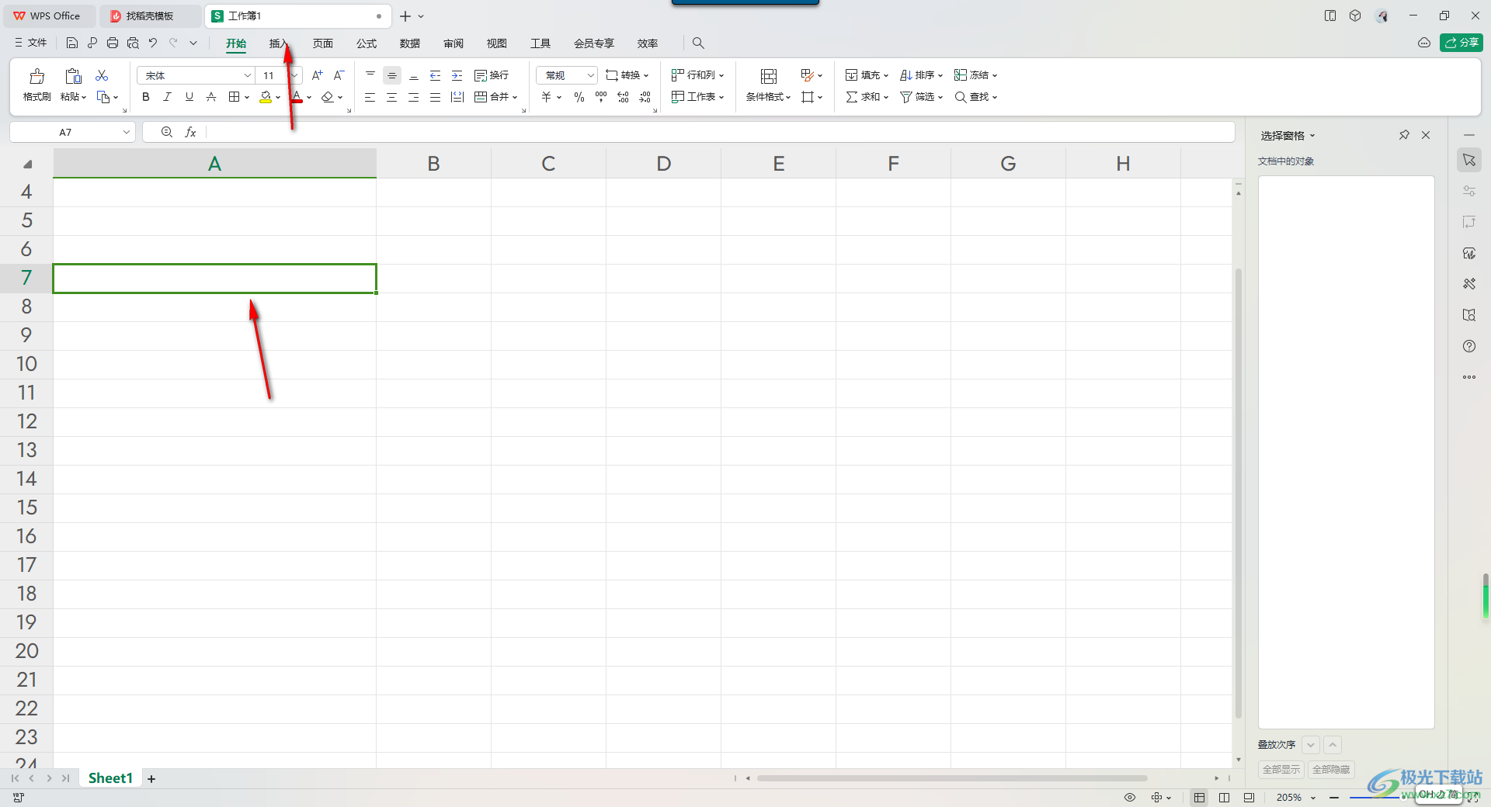Image resolution: width=1491 pixels, height=807 pixels.
Task: Click the row 12 header
Action: 26,421
